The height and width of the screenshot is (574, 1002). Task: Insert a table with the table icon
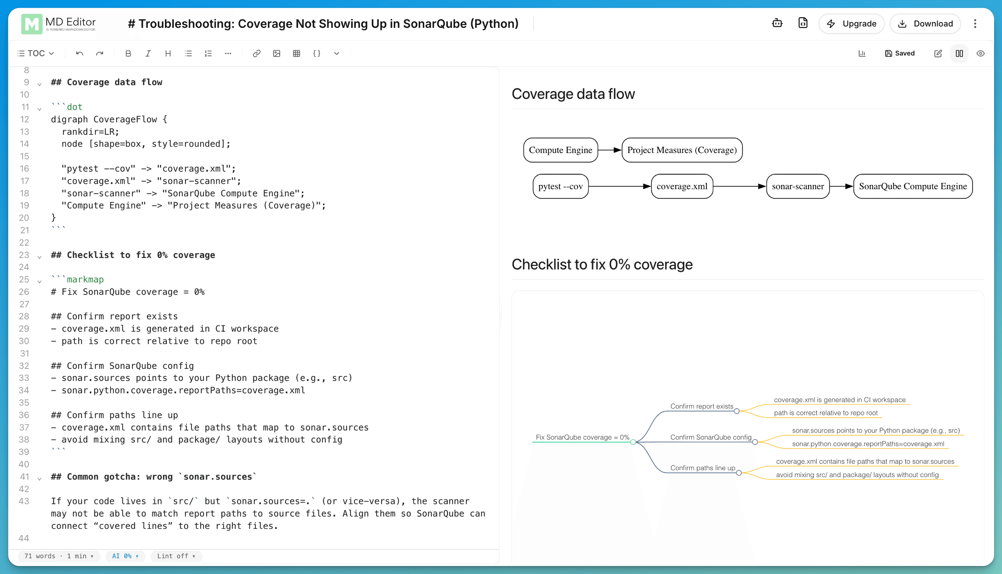tap(296, 53)
